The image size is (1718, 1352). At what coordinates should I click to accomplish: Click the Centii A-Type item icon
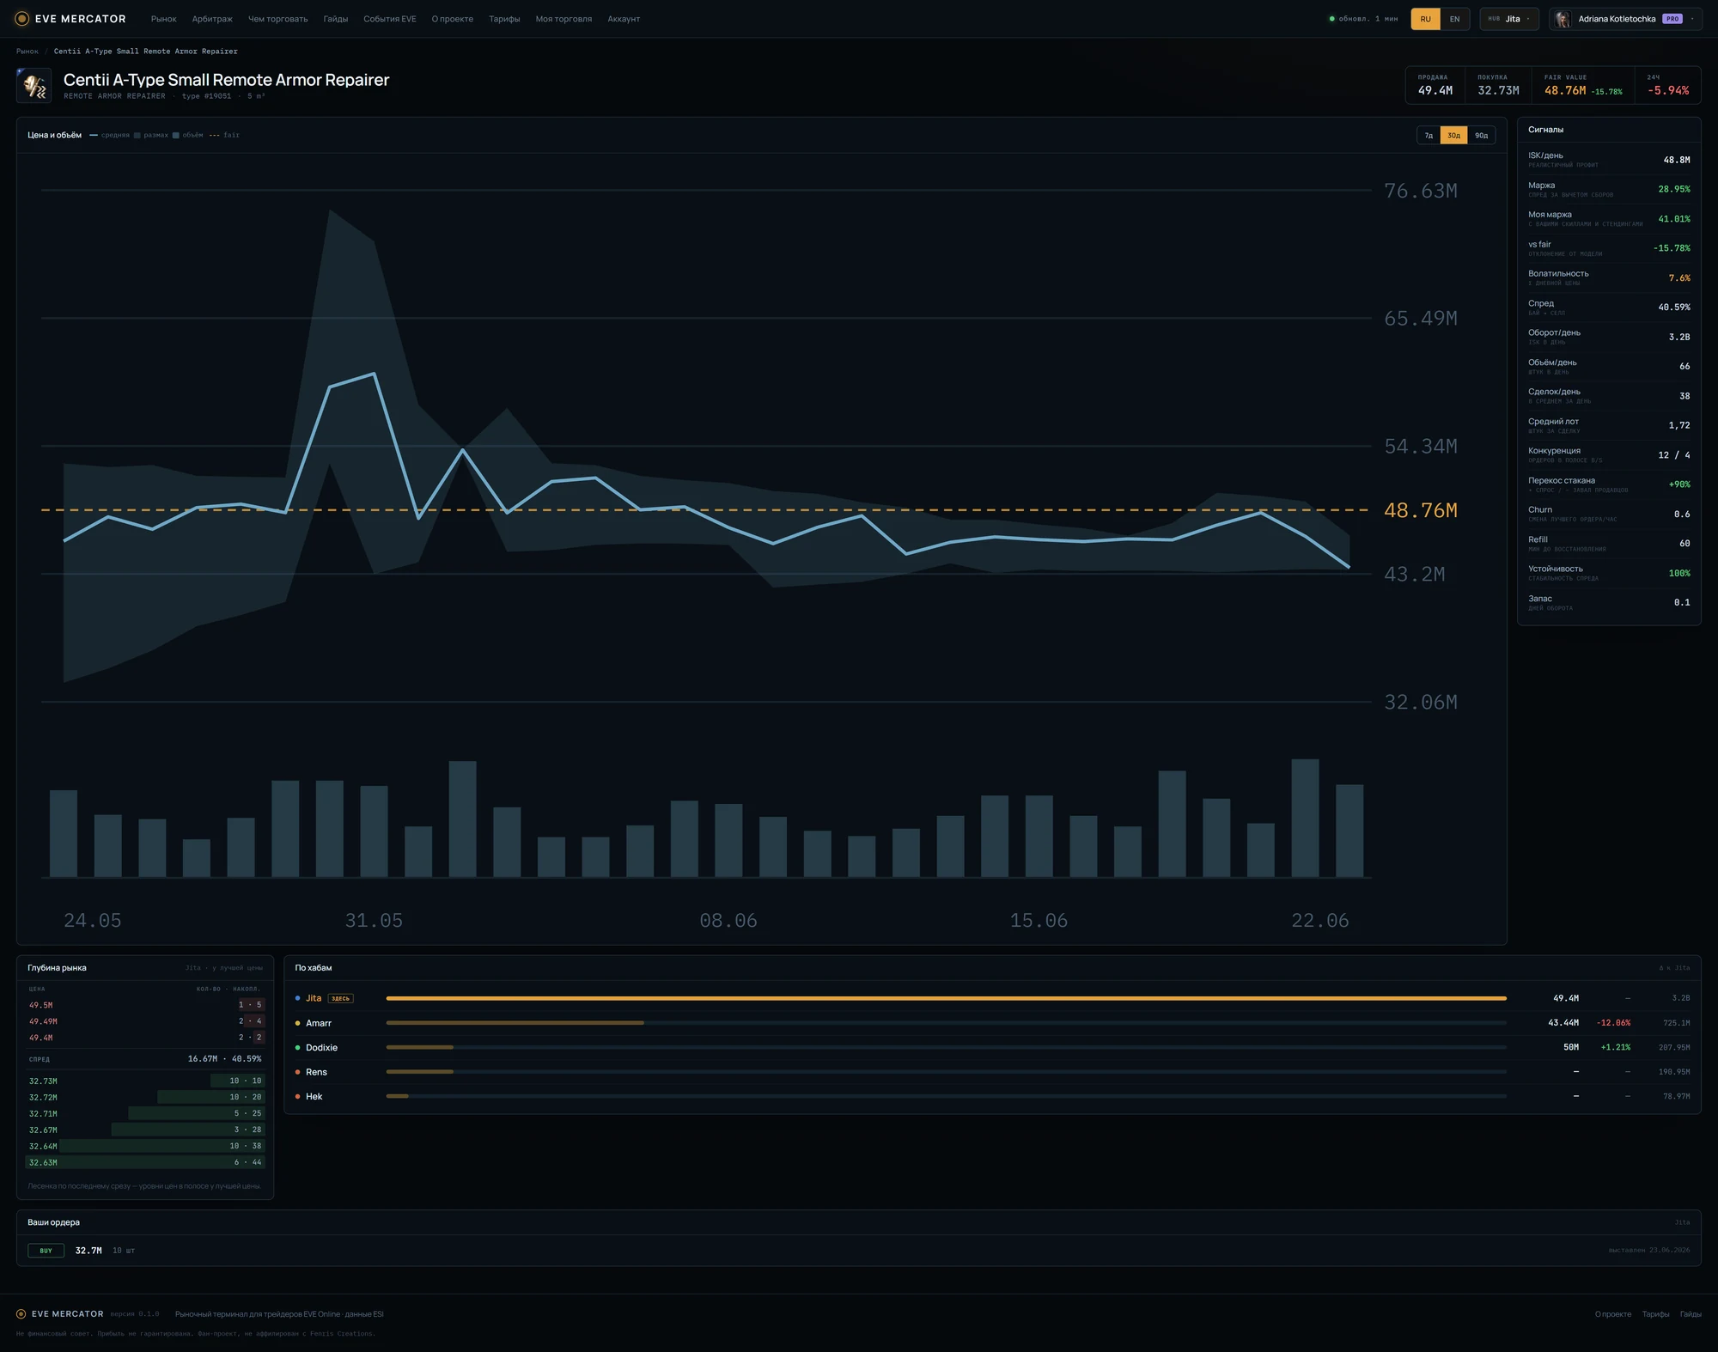pos(34,86)
